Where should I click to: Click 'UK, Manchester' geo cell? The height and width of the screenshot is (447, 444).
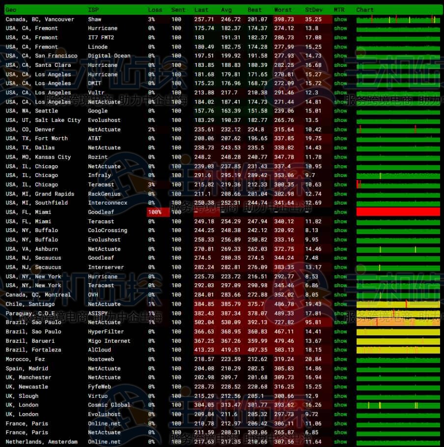[x=28, y=378]
